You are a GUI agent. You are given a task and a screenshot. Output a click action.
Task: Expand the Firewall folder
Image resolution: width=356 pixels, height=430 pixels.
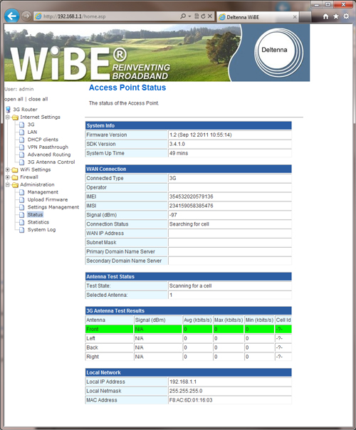(x=8, y=177)
